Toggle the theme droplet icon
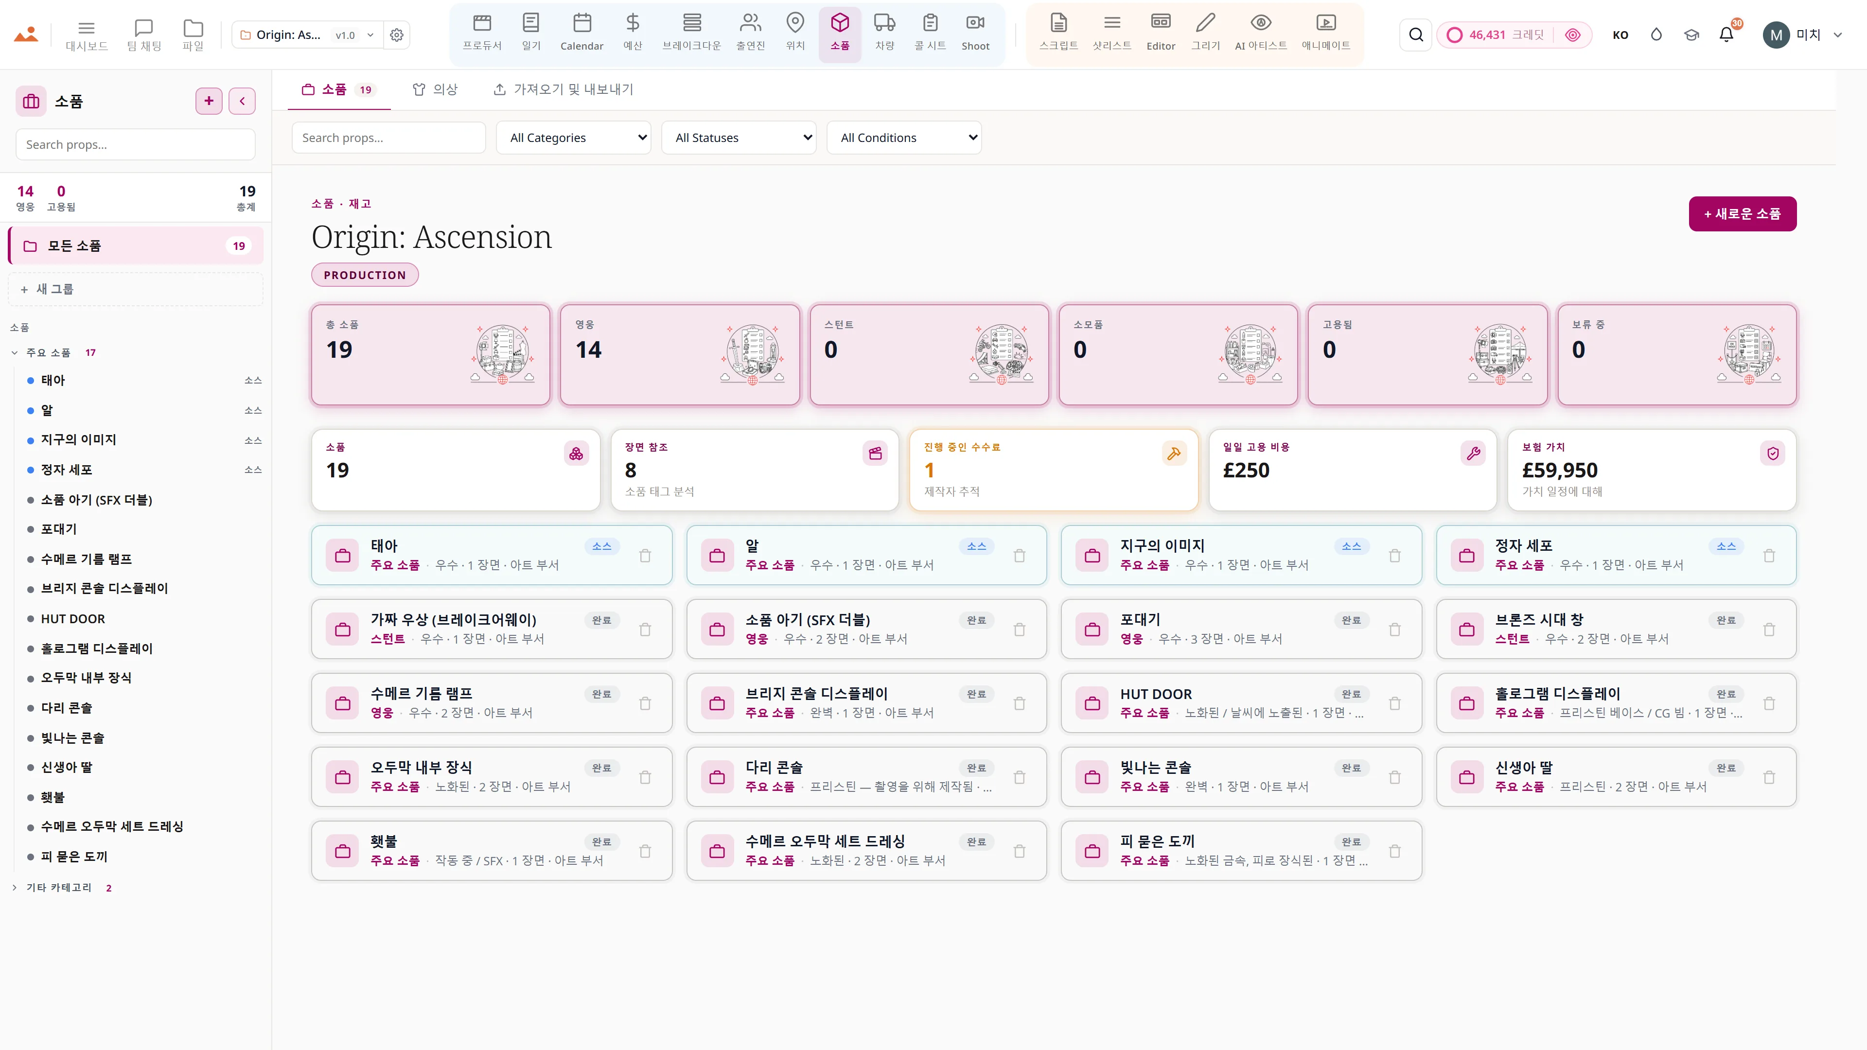Screen dimensions: 1867x1050 [x=1656, y=34]
